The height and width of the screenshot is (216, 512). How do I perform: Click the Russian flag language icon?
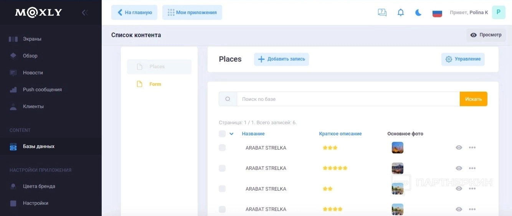[x=437, y=13]
